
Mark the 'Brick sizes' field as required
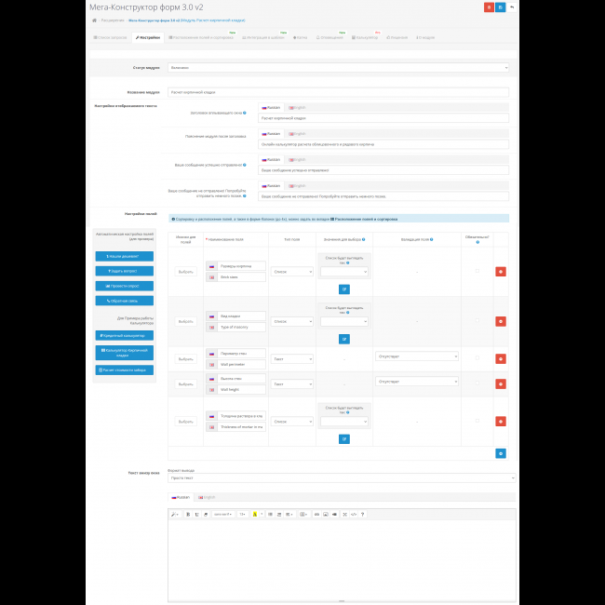click(x=477, y=271)
